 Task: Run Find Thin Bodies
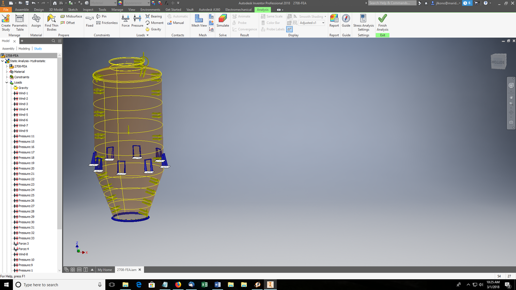click(x=51, y=23)
